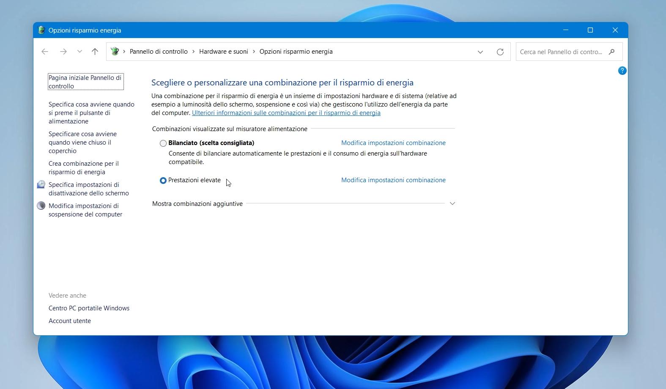Click the forward navigation arrow
Image resolution: width=666 pixels, height=389 pixels.
pyautogui.click(x=63, y=52)
